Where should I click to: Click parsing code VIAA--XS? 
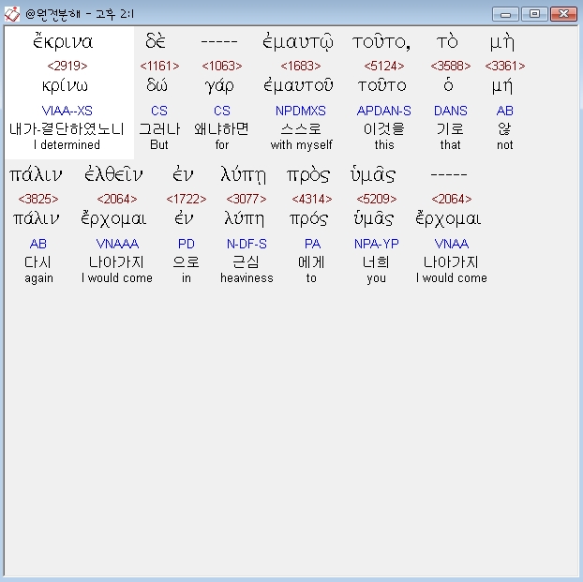point(67,111)
